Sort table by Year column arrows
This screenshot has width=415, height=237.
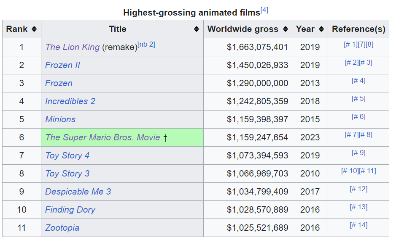(x=321, y=29)
